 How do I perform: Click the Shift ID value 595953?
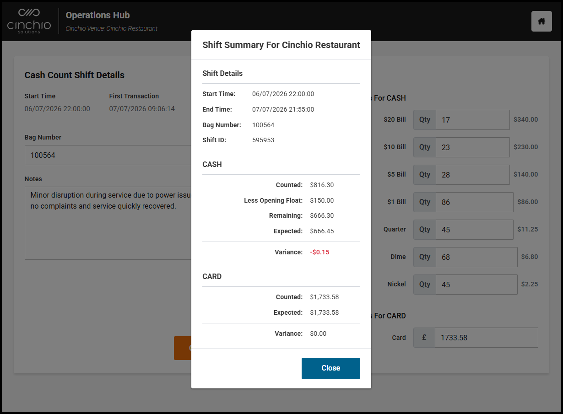[263, 140]
